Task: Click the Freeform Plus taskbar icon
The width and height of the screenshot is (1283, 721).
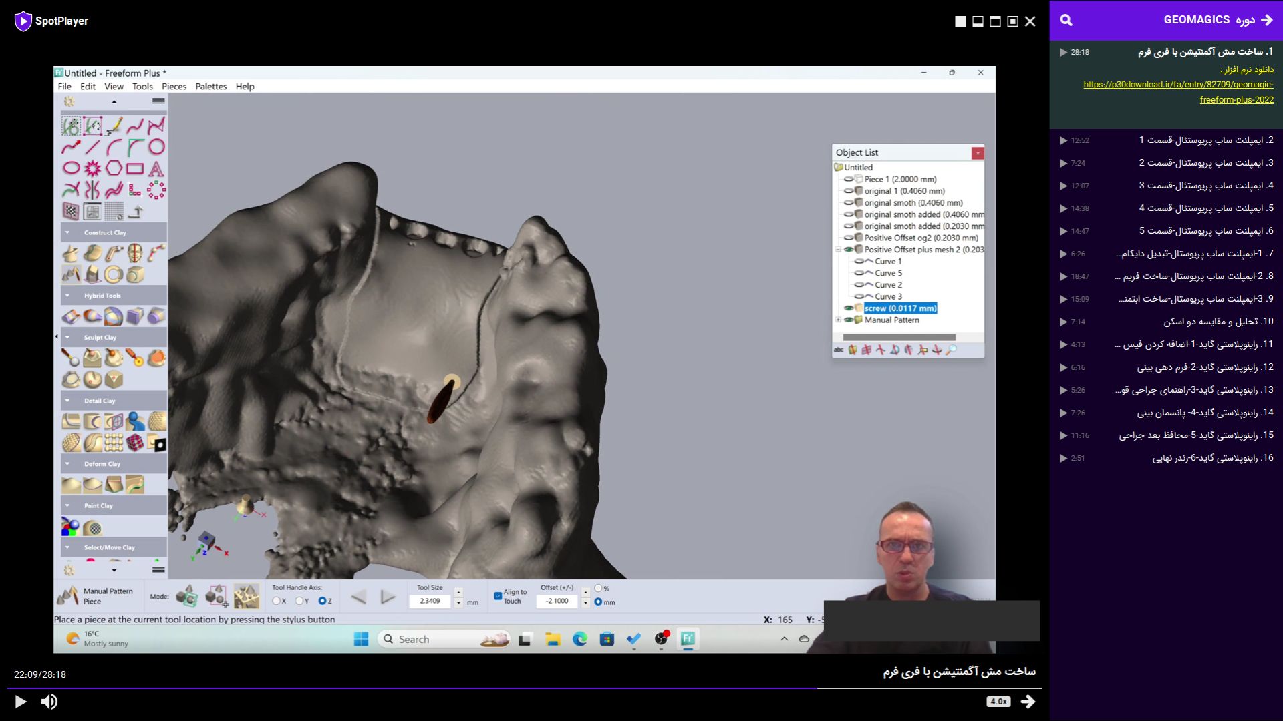Action: (688, 639)
